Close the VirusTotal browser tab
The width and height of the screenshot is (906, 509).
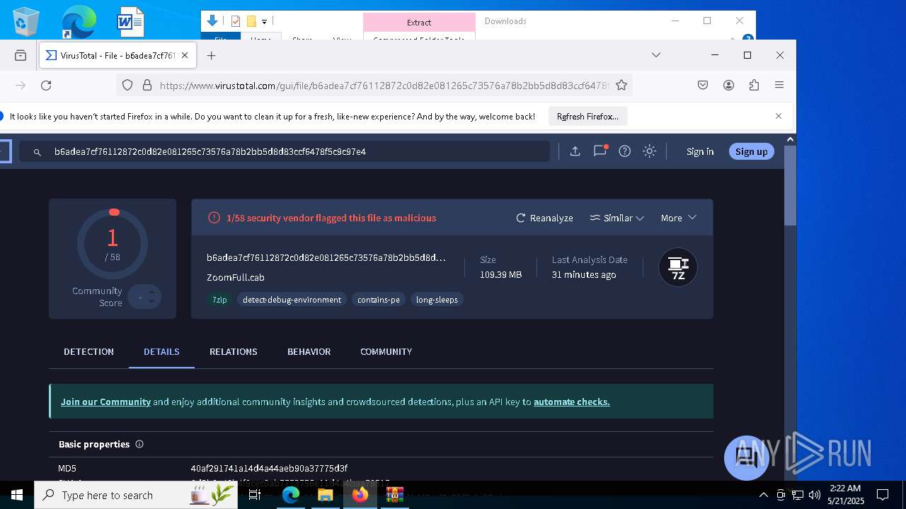pyautogui.click(x=185, y=55)
